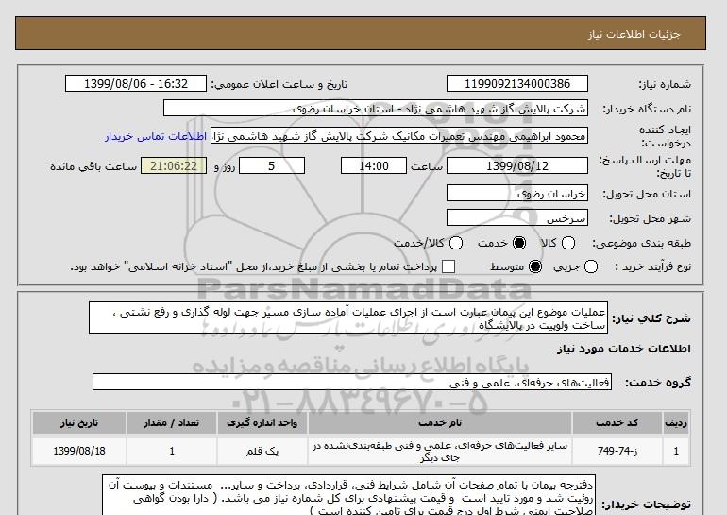This screenshot has height=515, width=727.
Task: Click response deadline date 1399/08/12
Action: click(x=517, y=165)
